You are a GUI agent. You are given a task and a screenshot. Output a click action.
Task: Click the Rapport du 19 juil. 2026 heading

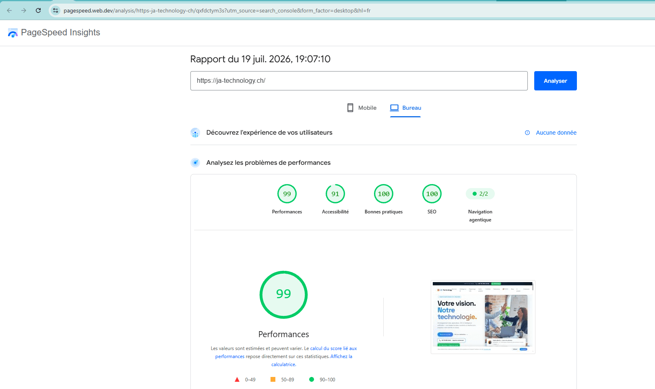click(x=260, y=59)
